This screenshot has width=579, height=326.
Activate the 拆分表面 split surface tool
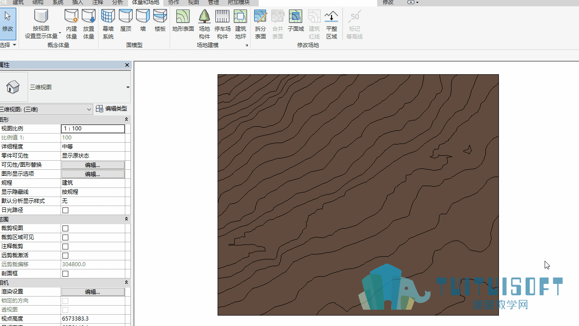coord(261,24)
